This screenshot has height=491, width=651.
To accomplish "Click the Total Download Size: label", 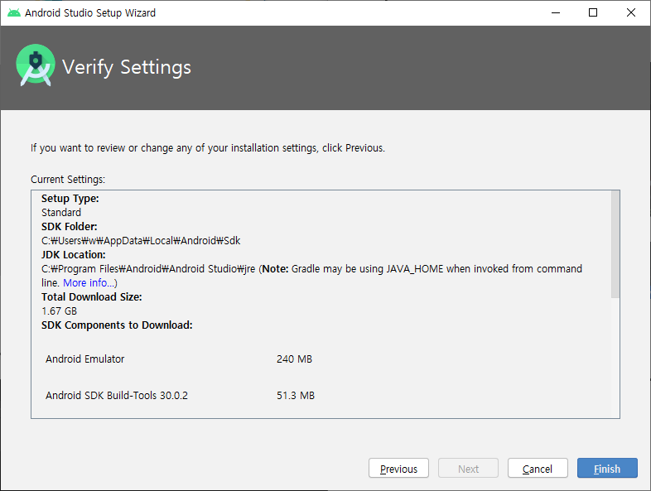I will point(92,296).
